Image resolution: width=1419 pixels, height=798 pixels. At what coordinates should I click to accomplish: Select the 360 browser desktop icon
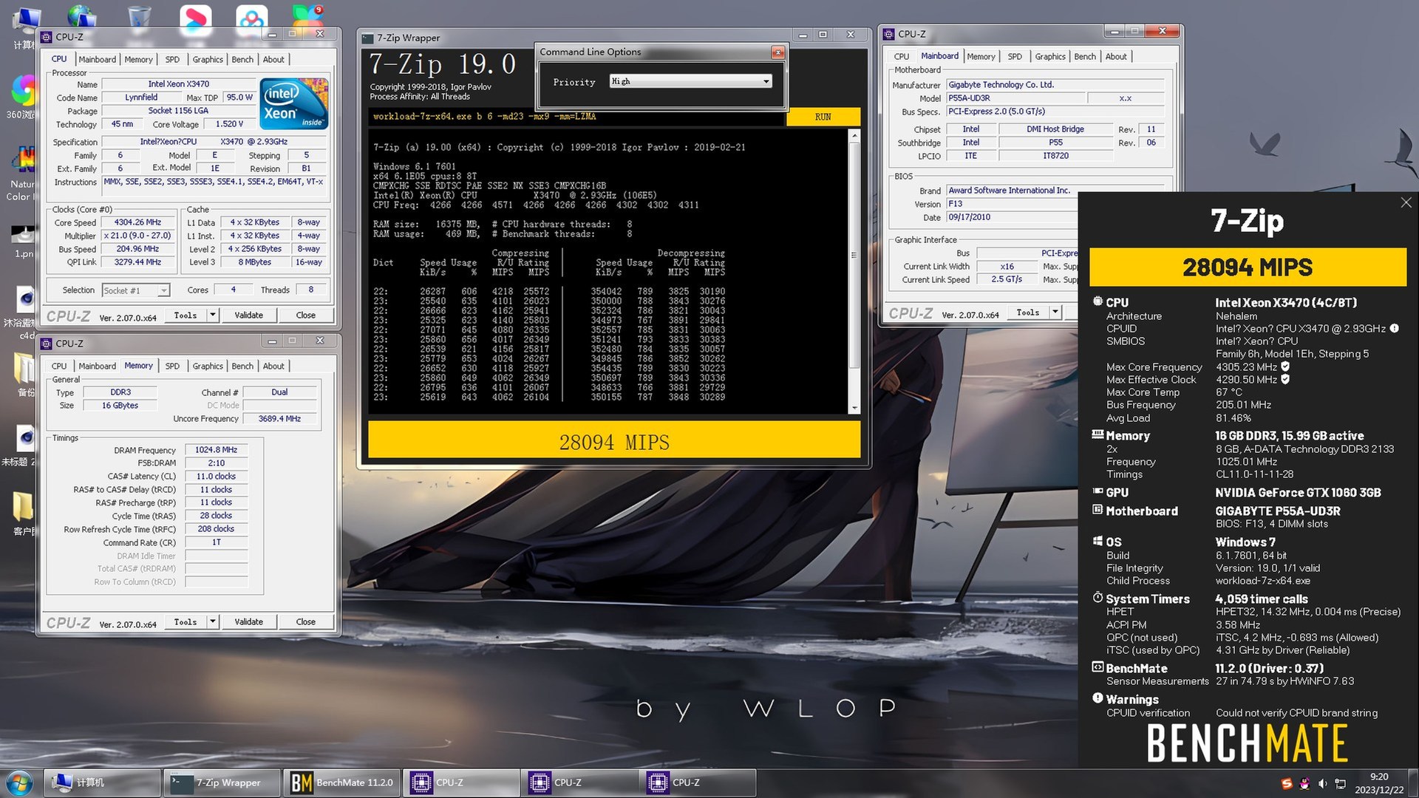tap(22, 95)
